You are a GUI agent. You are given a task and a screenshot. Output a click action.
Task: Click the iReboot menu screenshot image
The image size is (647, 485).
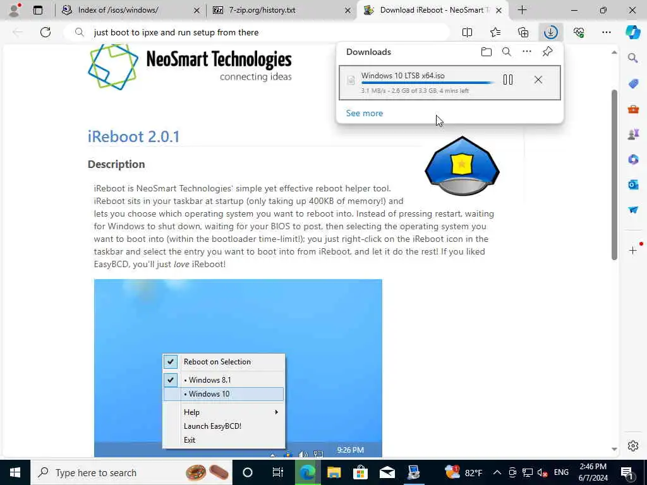tap(238, 368)
